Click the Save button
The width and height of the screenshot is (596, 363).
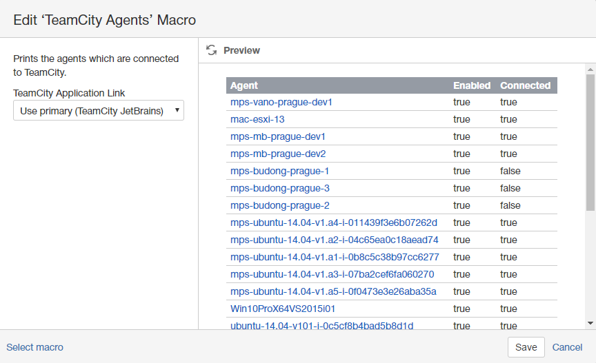526,347
